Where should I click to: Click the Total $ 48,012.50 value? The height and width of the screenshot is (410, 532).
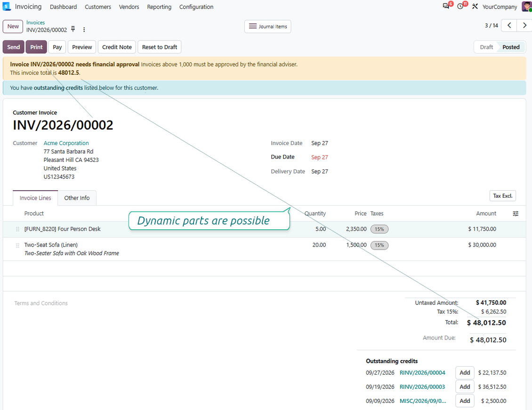coord(486,323)
